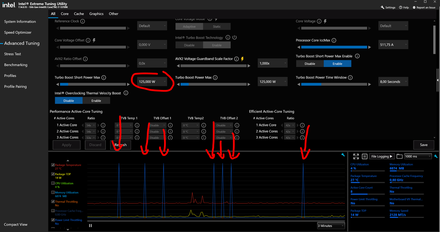Image resolution: width=440 pixels, height=232 pixels.
Task: Open Speed Optimizer page
Action: (x=18, y=33)
